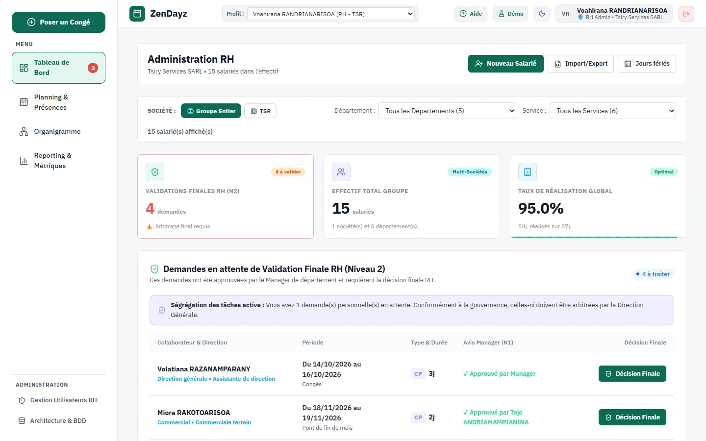Launch the Démo button
The width and height of the screenshot is (706, 441).
511,14
